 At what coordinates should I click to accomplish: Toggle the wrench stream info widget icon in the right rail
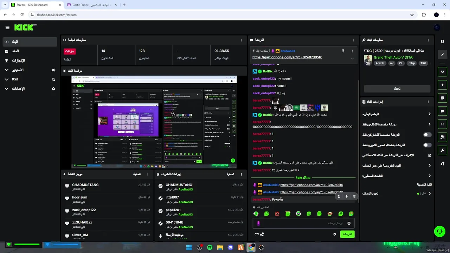click(x=442, y=150)
